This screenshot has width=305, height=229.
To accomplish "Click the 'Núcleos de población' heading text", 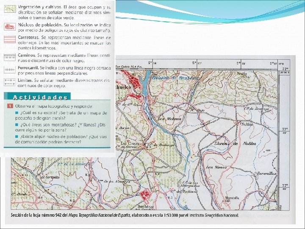I will pyautogui.click(x=40, y=25).
